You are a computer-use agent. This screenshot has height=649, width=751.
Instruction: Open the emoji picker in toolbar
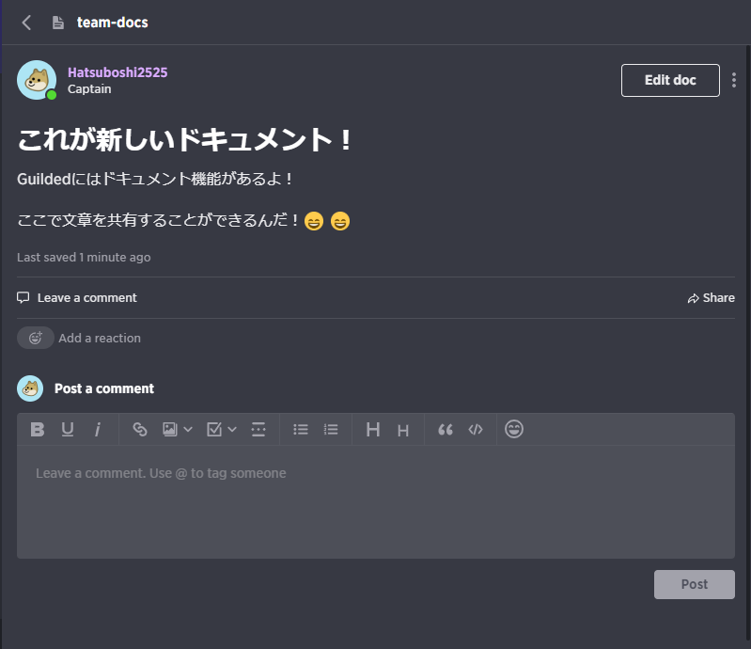[514, 429]
